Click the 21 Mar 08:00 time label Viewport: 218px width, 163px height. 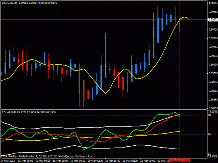pyautogui.click(x=130, y=161)
